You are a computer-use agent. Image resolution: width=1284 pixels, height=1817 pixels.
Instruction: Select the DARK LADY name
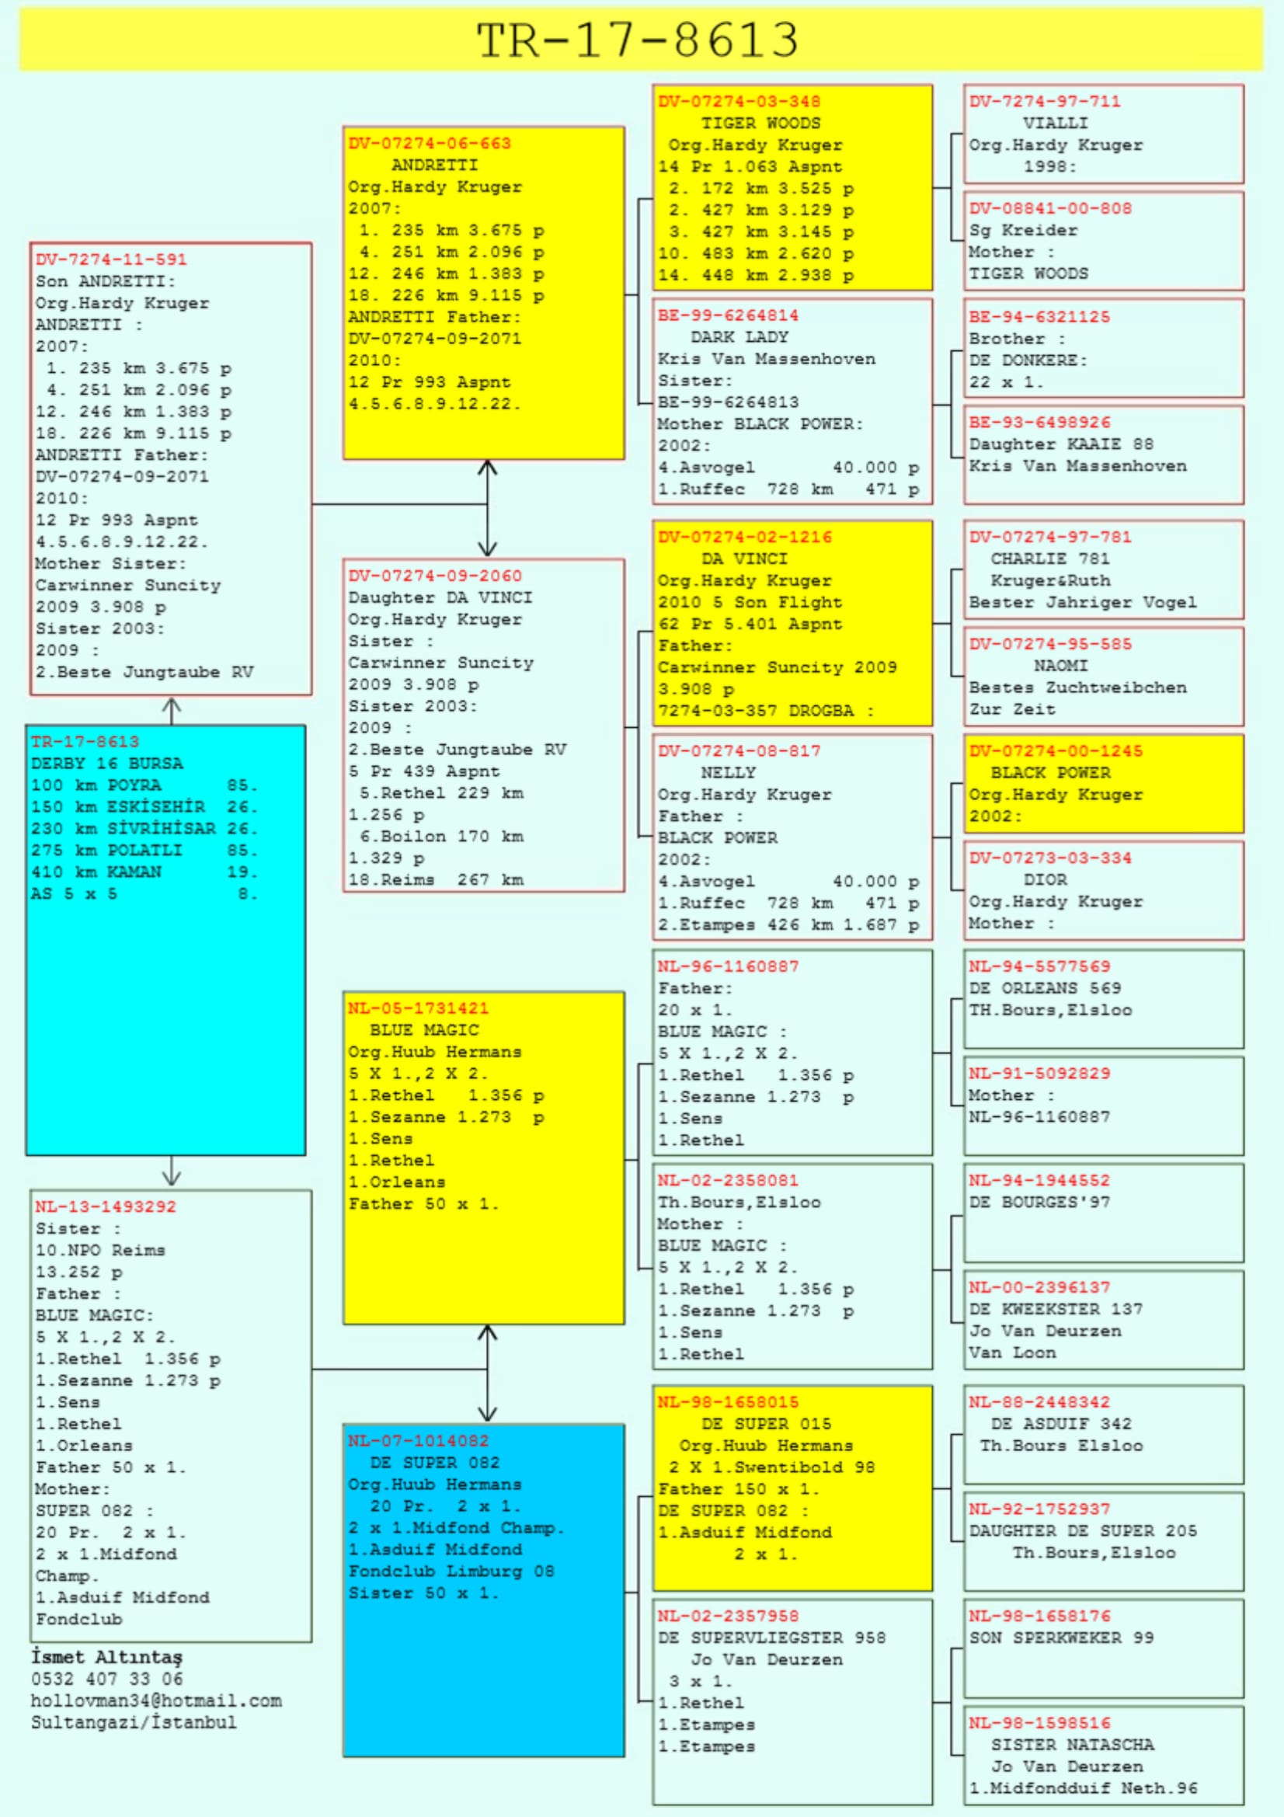[x=739, y=337]
